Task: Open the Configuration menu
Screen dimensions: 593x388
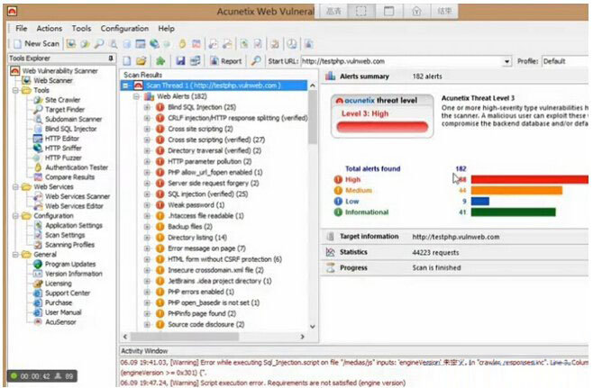Action: click(x=124, y=29)
